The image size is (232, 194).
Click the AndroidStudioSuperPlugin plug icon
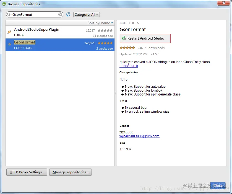point(9,32)
